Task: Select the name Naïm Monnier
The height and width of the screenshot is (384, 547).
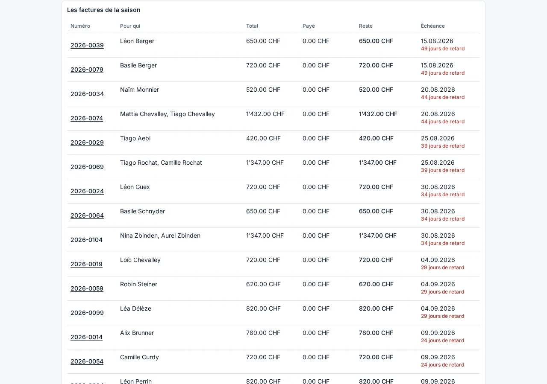Action: pos(139,90)
